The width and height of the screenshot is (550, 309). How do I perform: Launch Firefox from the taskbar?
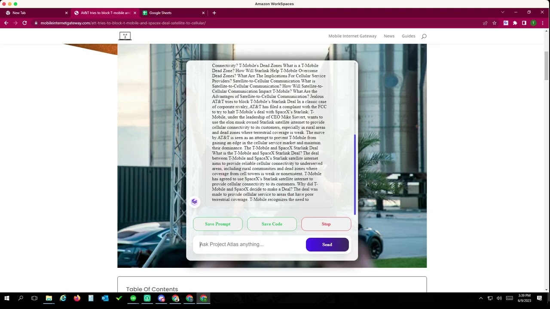tap(77, 298)
